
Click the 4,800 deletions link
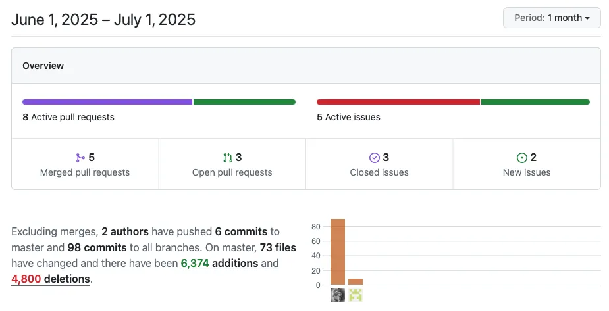click(x=51, y=279)
